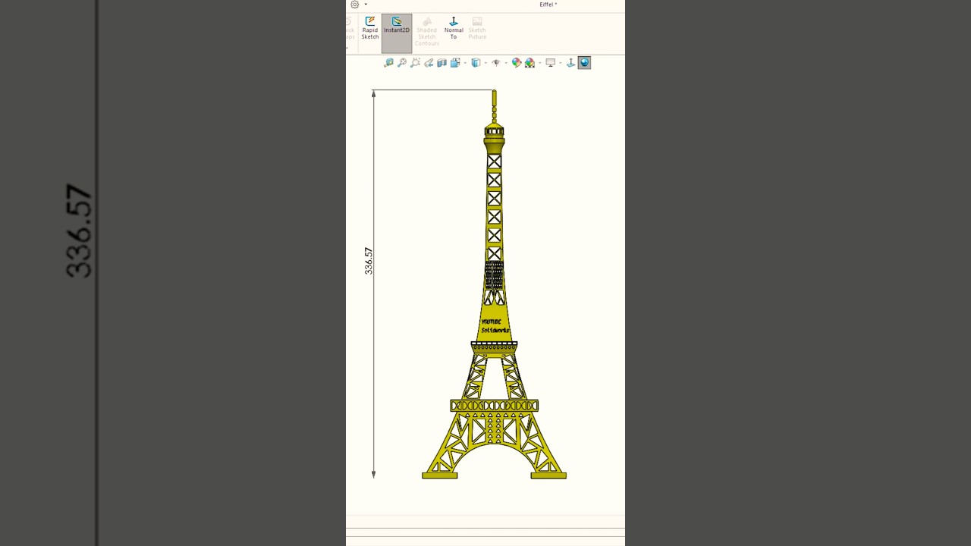Click the Sketch Picture tool

[477, 28]
